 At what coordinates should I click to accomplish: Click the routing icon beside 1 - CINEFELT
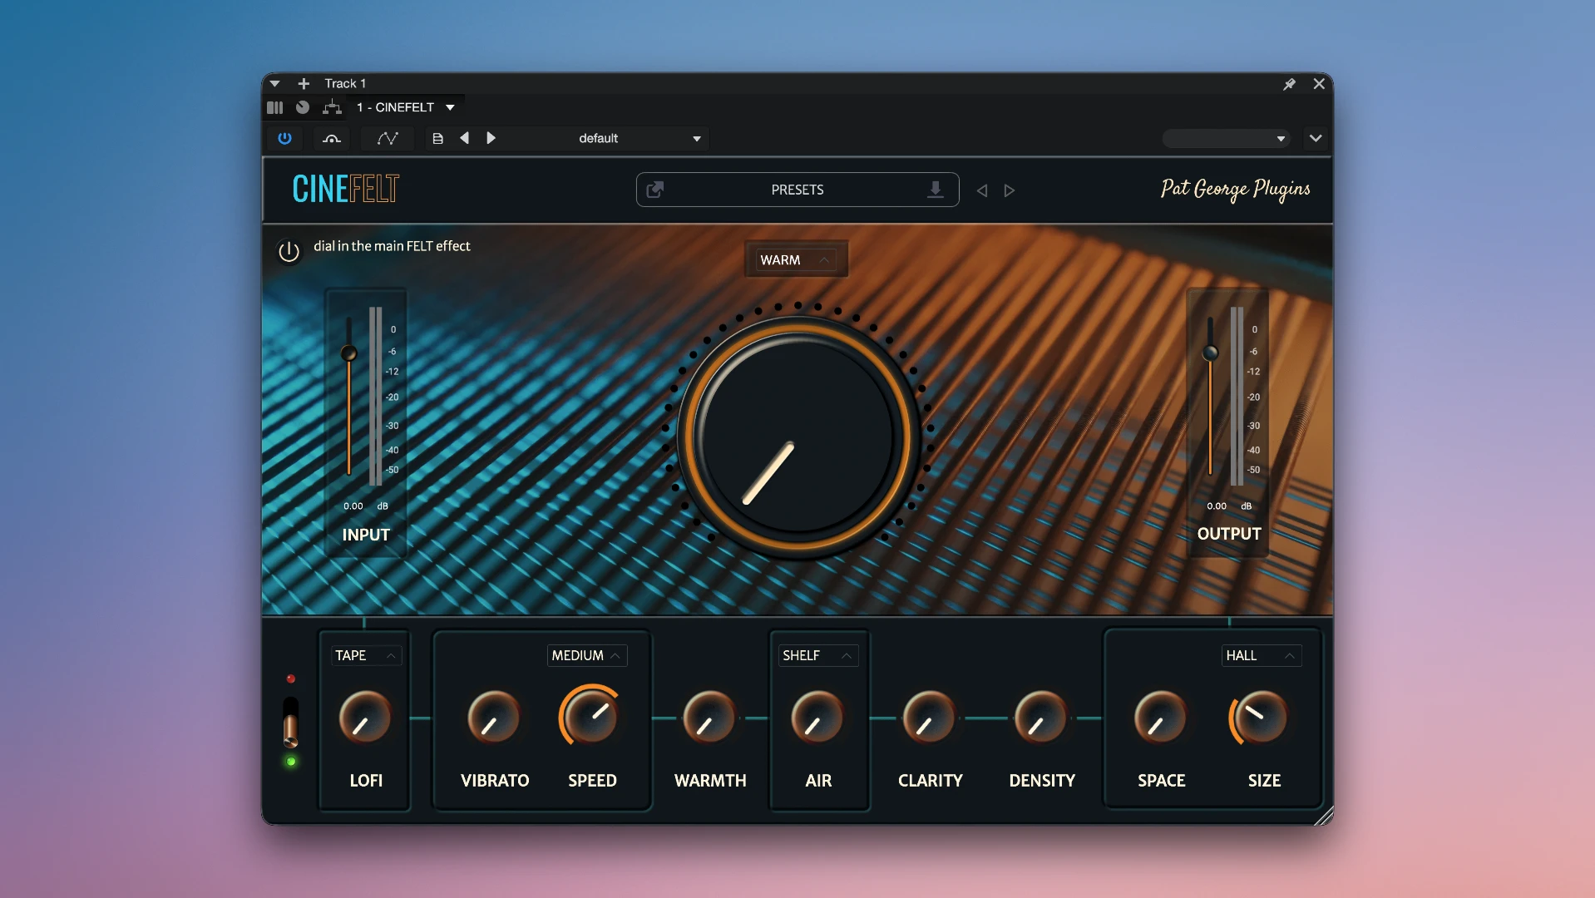332,107
